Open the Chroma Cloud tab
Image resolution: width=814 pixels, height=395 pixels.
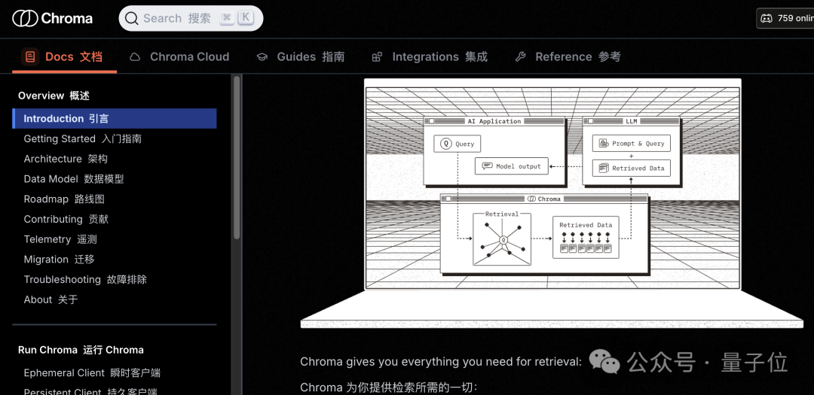coord(189,57)
